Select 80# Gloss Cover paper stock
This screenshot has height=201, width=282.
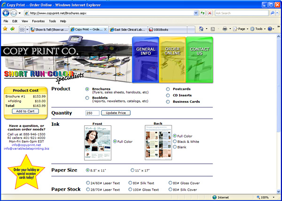coord(170,183)
